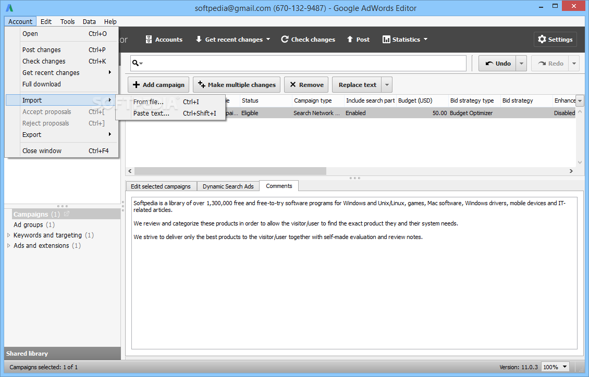Expand the Get recent changes toolbar dropdown
This screenshot has height=377, width=589.
pyautogui.click(x=268, y=40)
